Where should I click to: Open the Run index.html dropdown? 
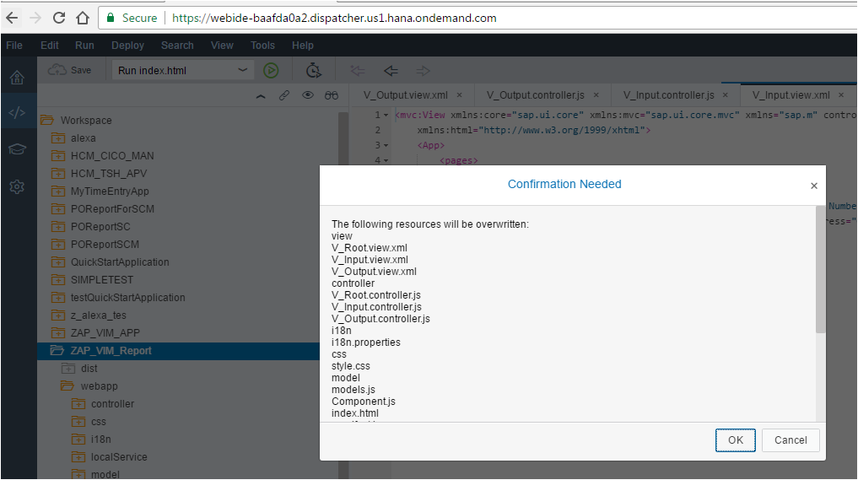click(x=183, y=70)
